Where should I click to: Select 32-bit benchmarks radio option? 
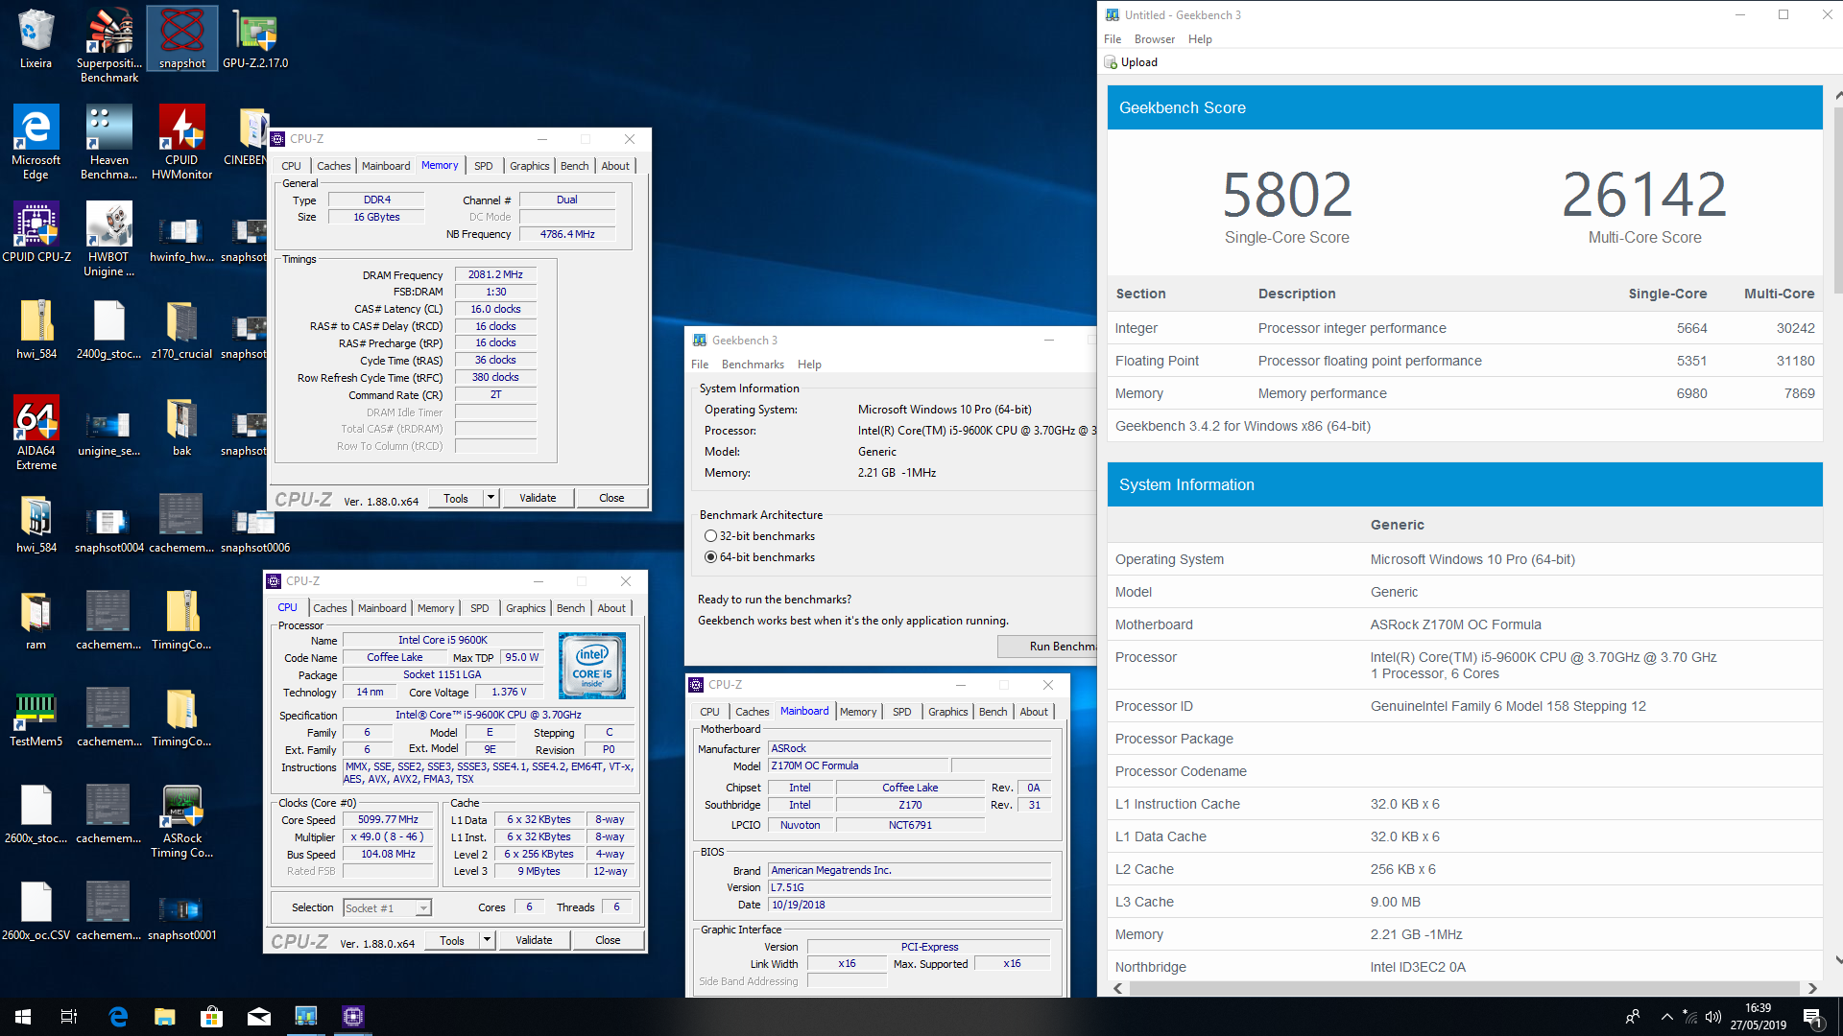point(710,536)
